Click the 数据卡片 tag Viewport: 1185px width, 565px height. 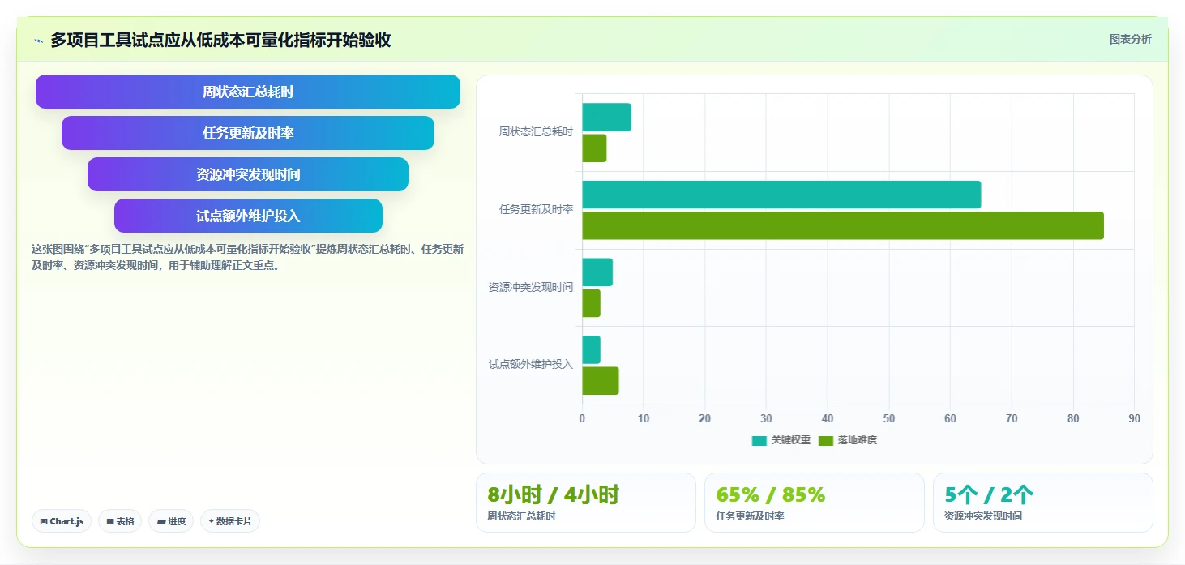(x=230, y=521)
